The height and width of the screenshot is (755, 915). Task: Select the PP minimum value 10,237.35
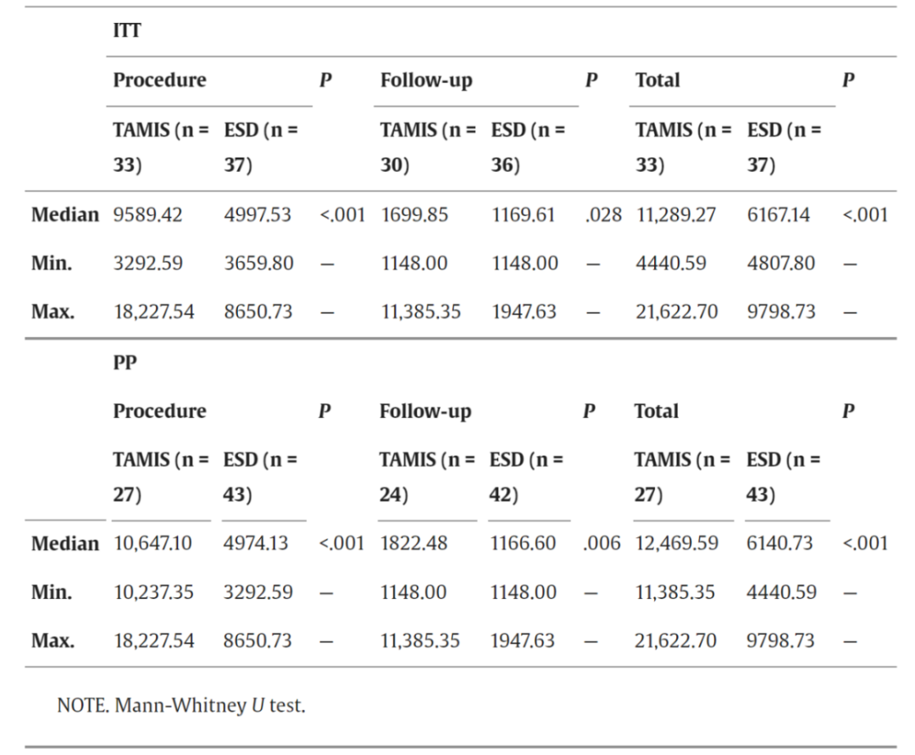153,592
